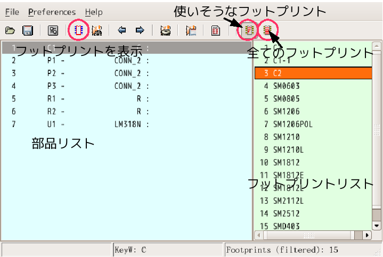
Task: Select the U1 LM318N component row
Action: click(80, 125)
